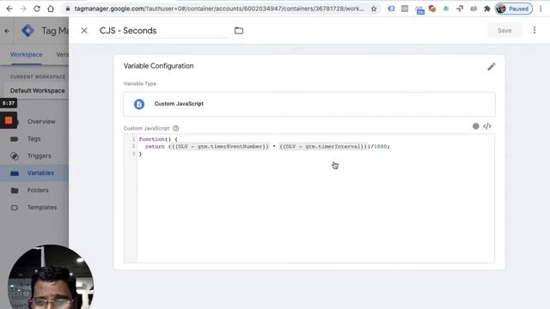
Task: Click the grey circle icon above the editor
Action: [x=475, y=126]
